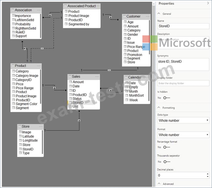Increase Decimal places with the up arrow
This screenshot has width=212, height=188.
pos(208,174)
